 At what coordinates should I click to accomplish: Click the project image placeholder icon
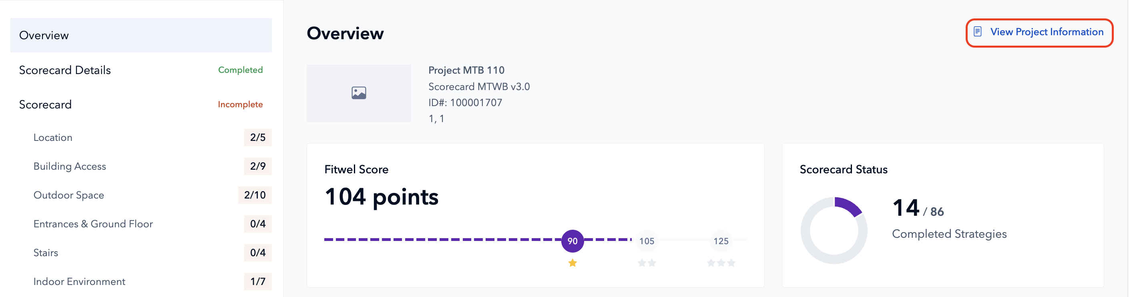pyautogui.click(x=358, y=93)
